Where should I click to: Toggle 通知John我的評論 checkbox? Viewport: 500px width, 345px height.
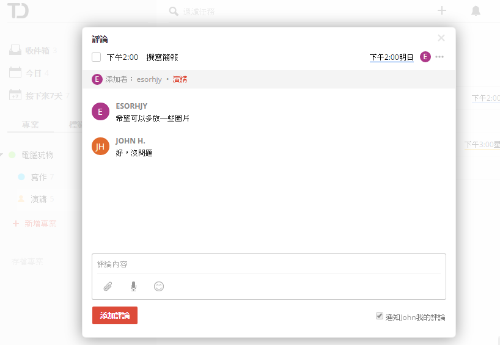pos(380,316)
